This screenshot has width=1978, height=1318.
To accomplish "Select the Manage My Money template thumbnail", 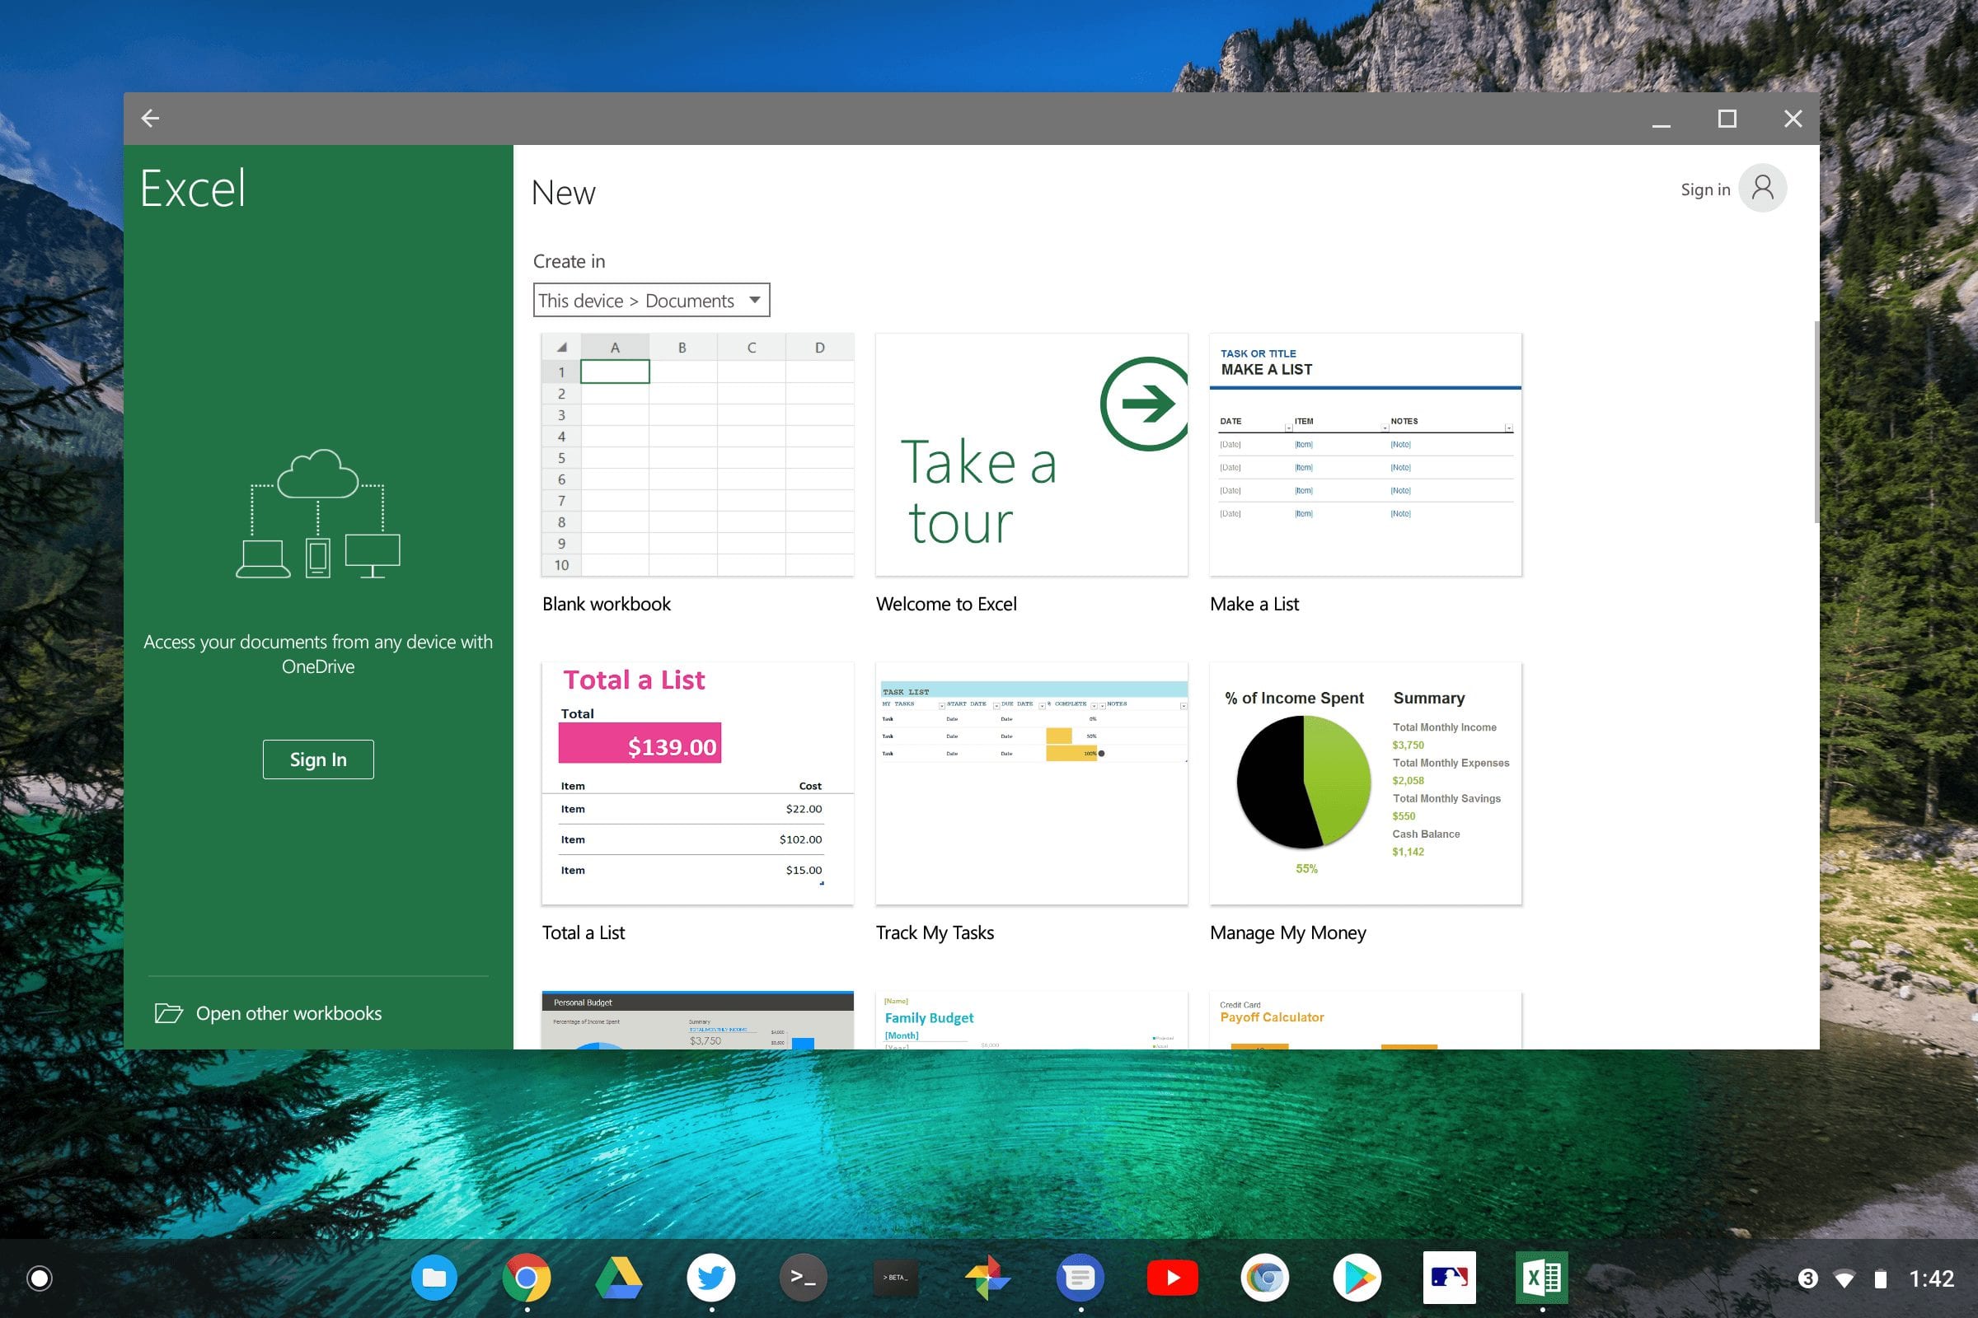I will point(1365,783).
